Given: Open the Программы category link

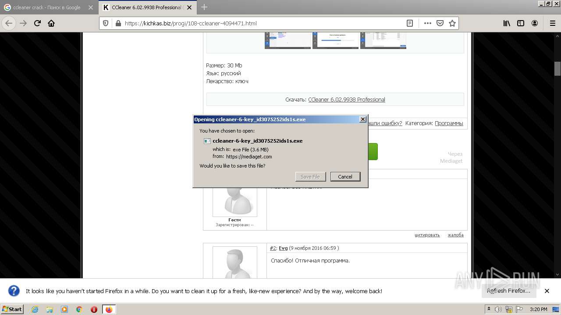Looking at the screenshot, I should (x=449, y=123).
